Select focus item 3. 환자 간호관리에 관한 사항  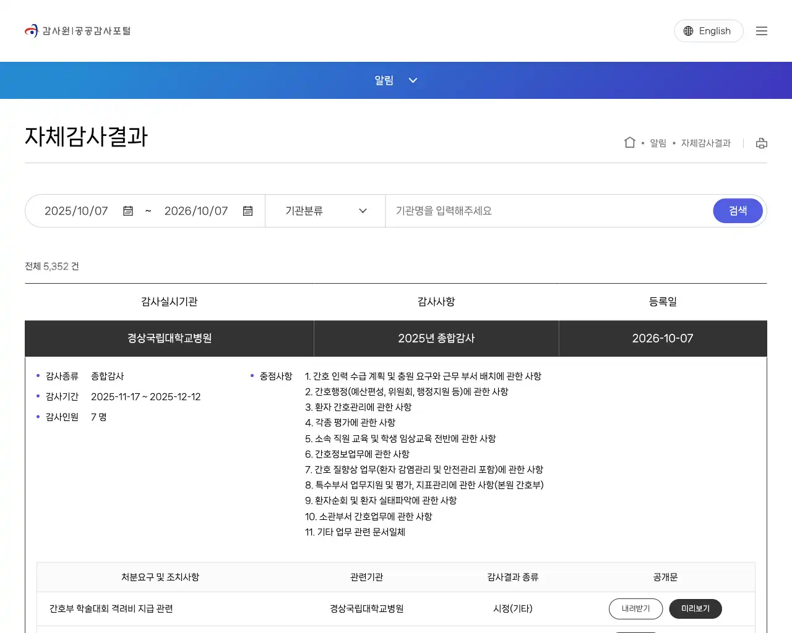[x=358, y=407]
